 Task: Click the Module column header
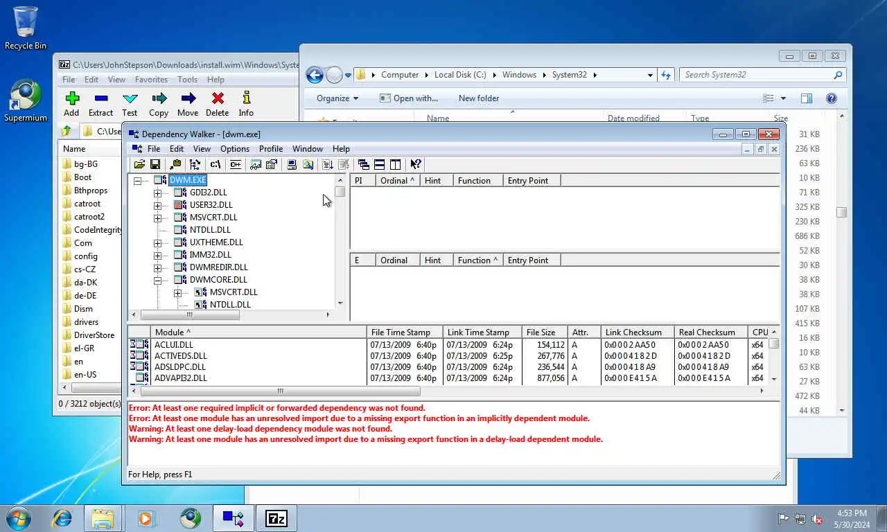[x=258, y=332]
